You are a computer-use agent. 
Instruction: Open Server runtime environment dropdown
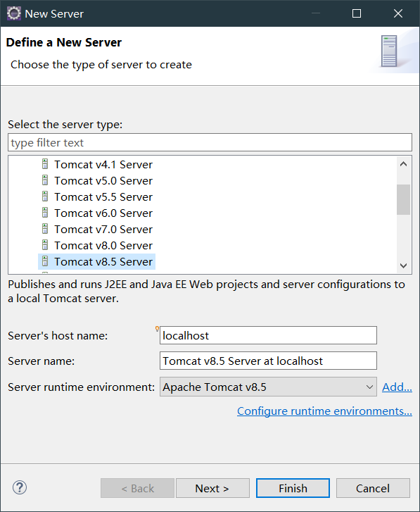pos(268,387)
